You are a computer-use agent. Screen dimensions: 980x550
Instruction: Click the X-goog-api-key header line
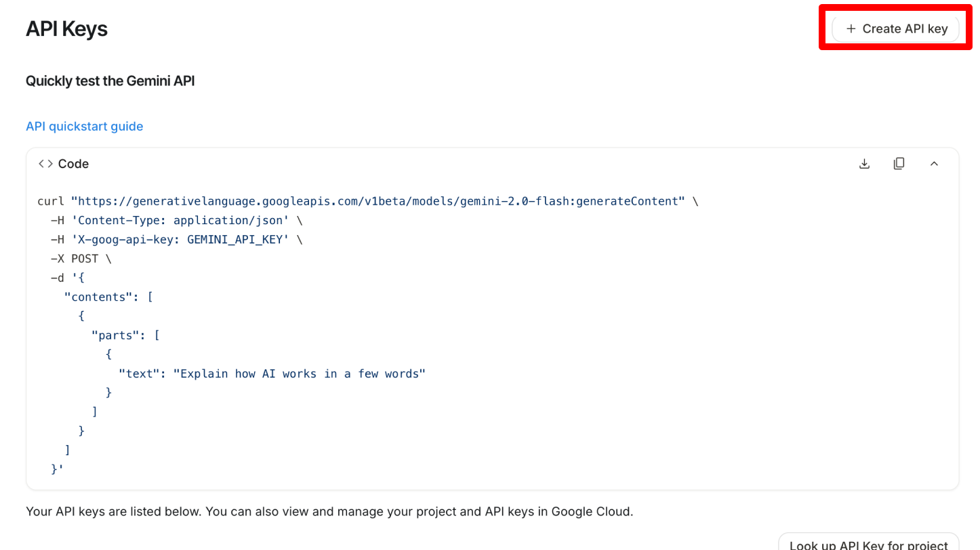tap(176, 240)
